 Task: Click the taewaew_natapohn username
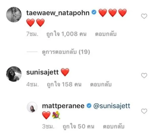point(58,13)
